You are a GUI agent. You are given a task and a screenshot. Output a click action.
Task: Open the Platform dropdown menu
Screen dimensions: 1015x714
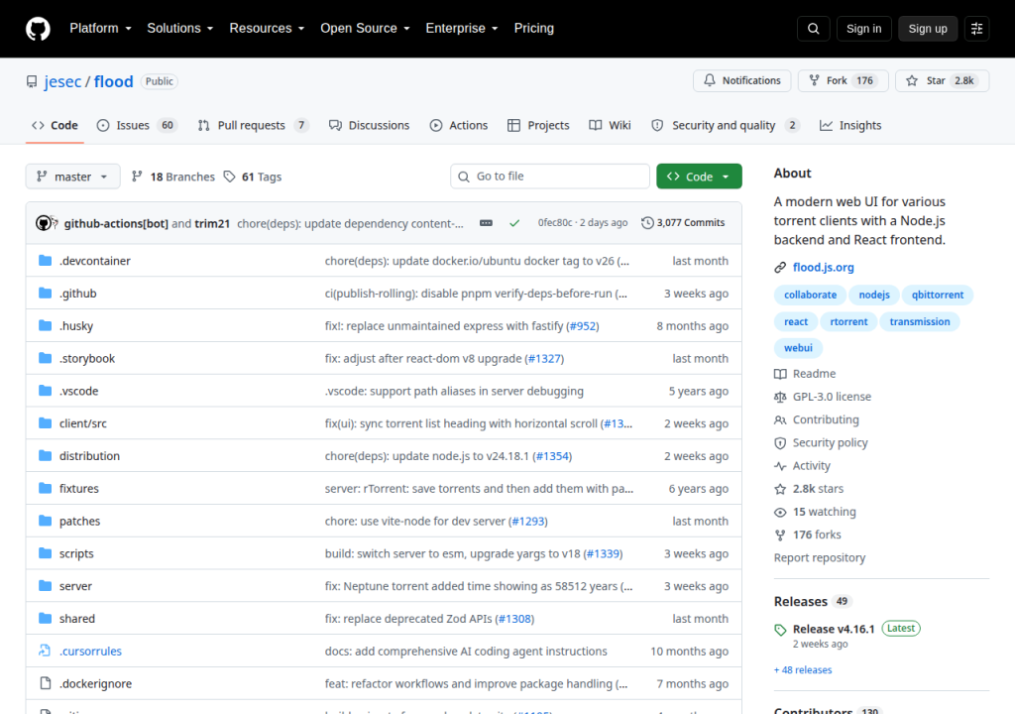(x=100, y=29)
